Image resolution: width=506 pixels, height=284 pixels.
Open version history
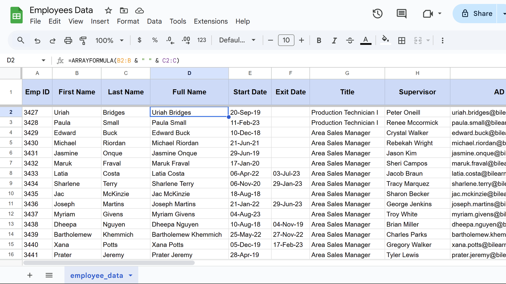pos(378,13)
